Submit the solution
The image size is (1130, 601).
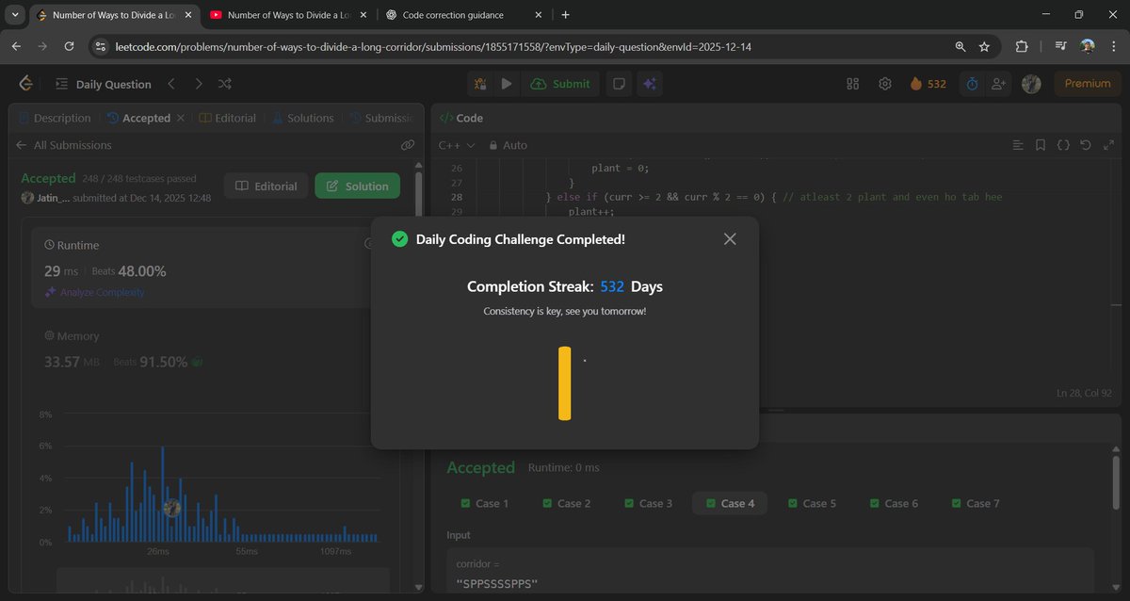click(561, 84)
